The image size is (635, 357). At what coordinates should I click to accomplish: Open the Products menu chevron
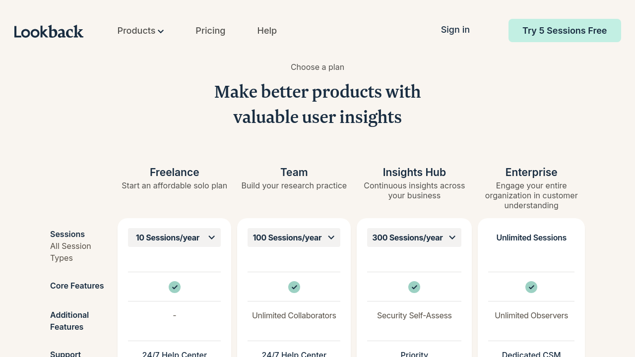coord(161,31)
